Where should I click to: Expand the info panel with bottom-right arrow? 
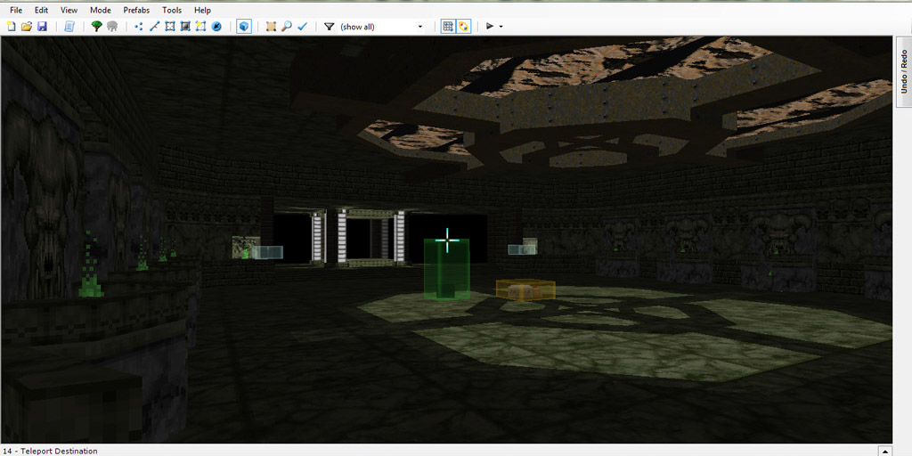coord(884,452)
